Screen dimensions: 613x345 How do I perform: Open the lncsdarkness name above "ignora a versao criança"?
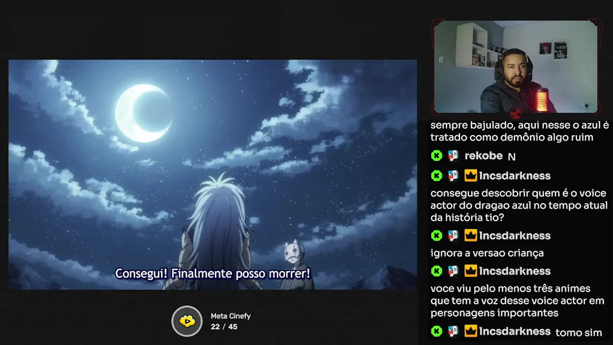point(515,235)
